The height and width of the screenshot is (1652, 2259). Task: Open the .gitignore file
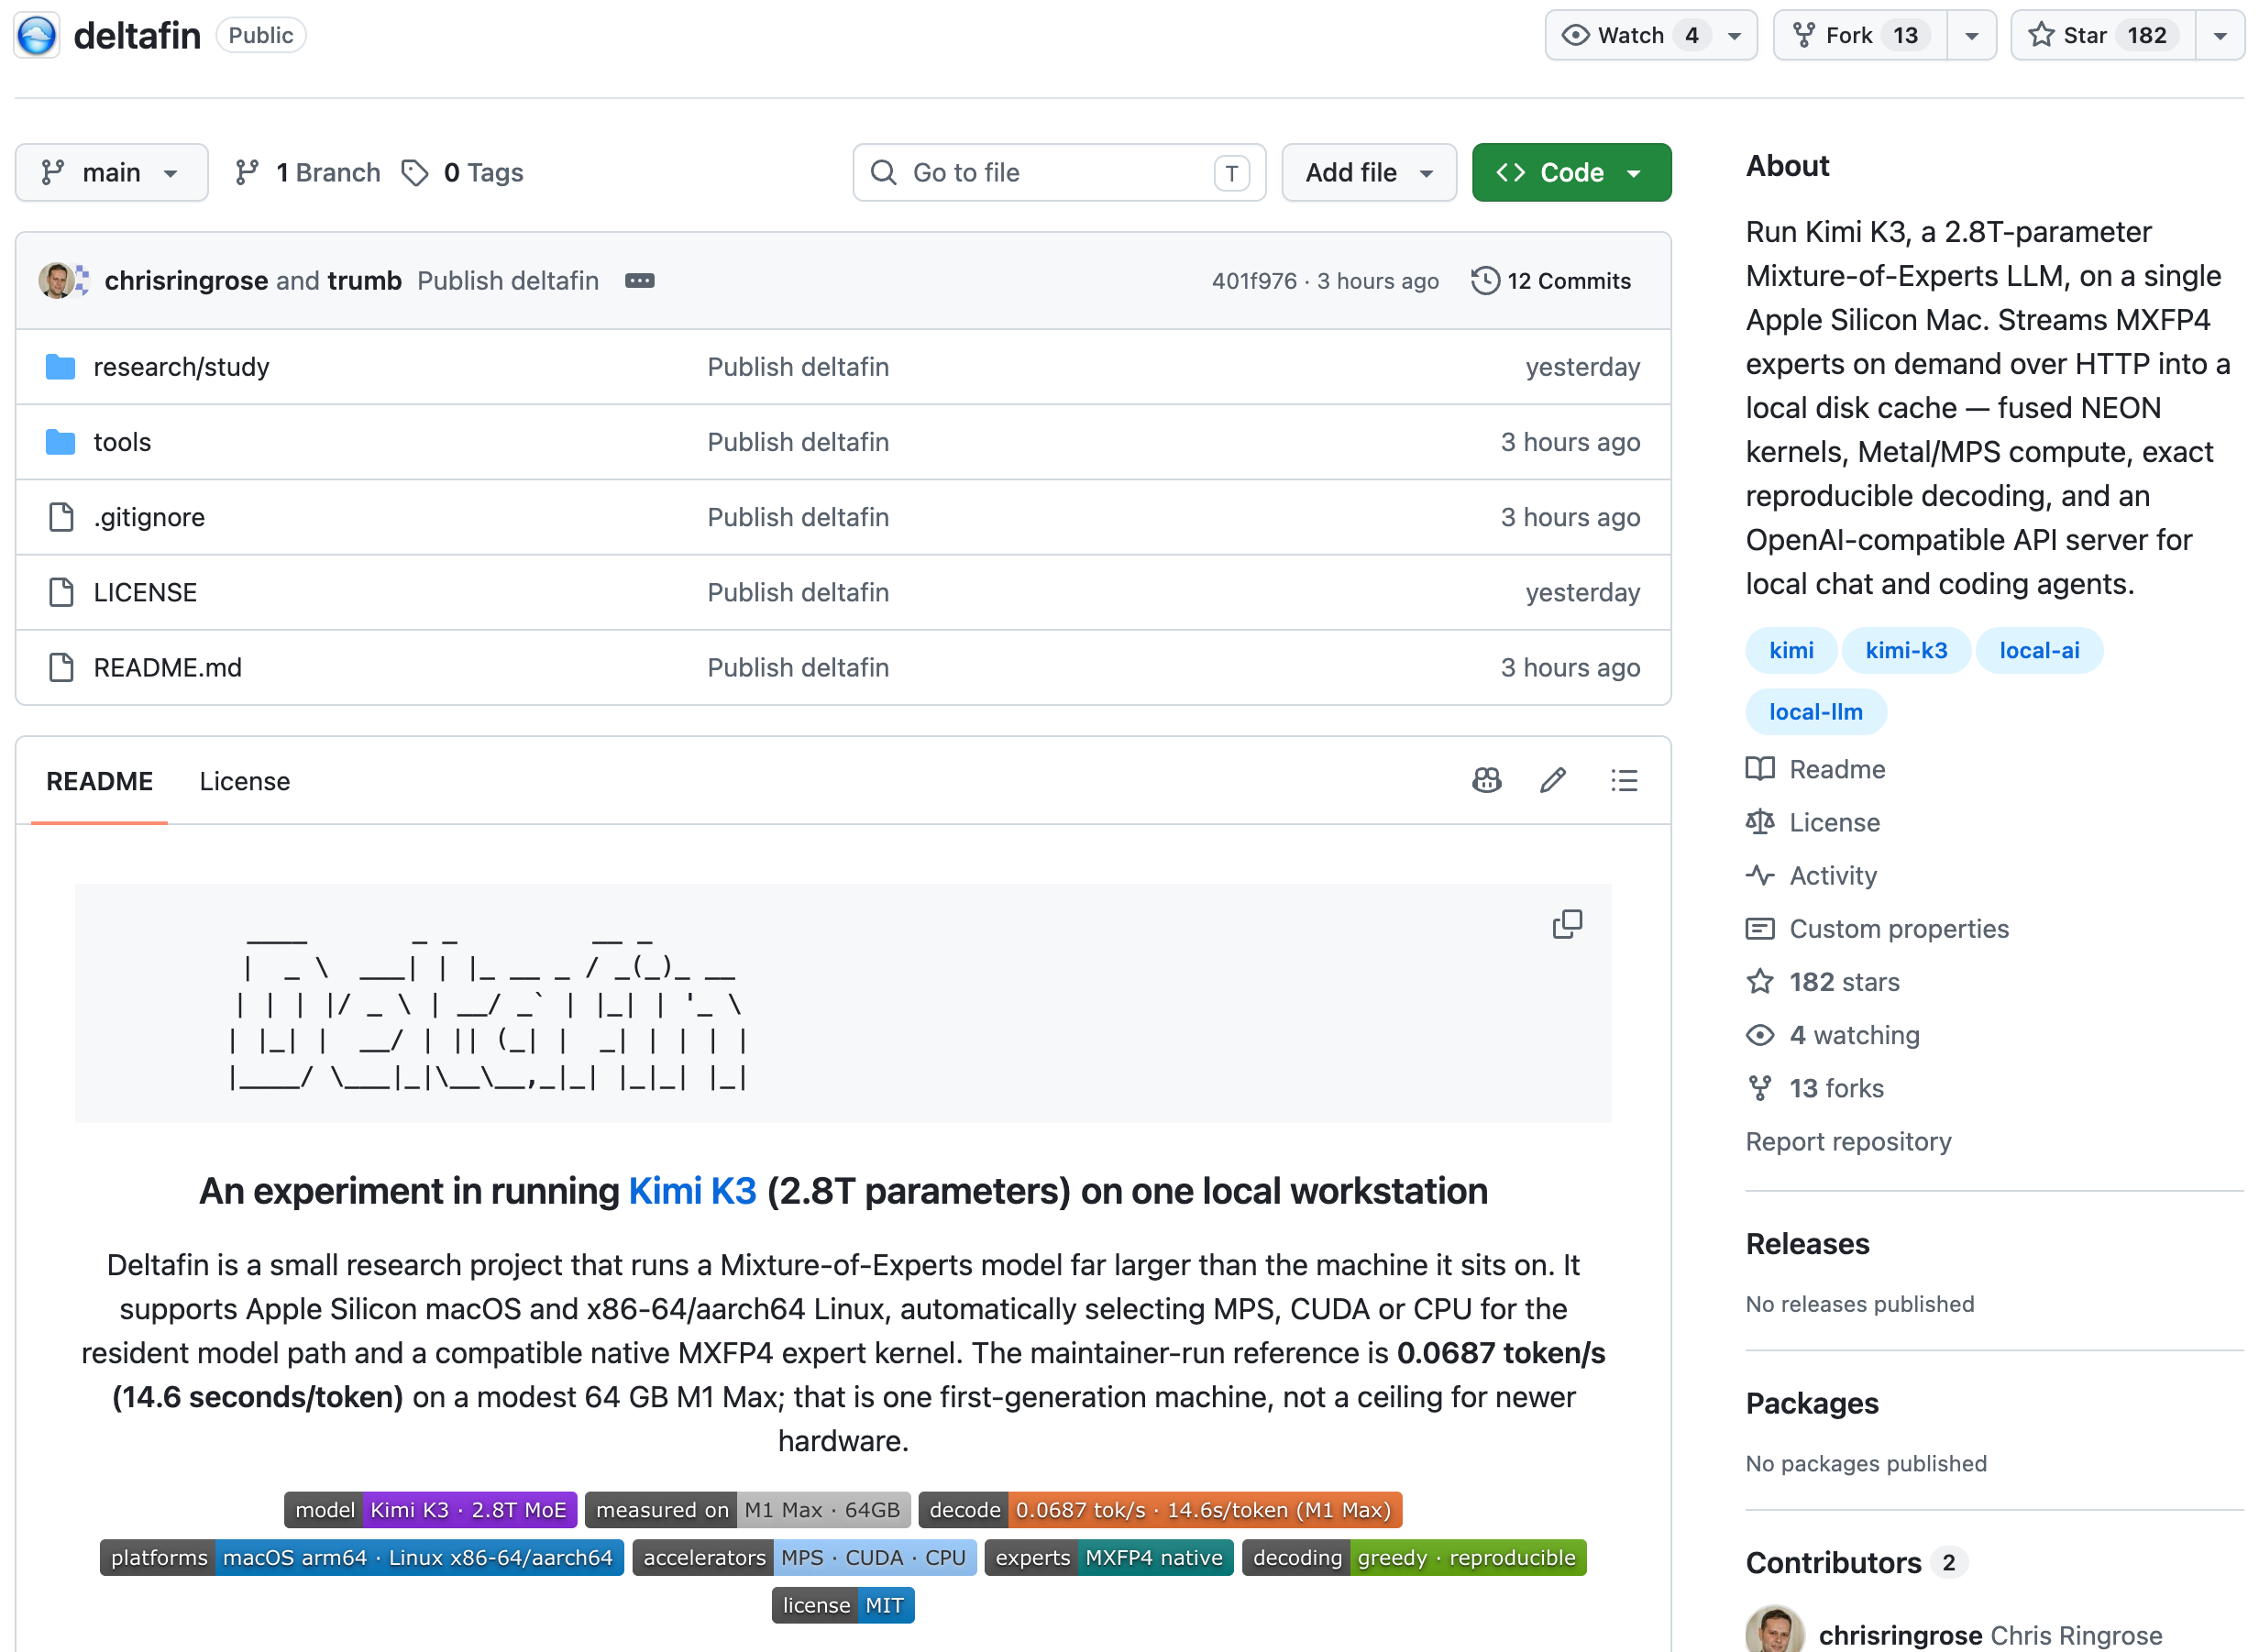pos(149,517)
